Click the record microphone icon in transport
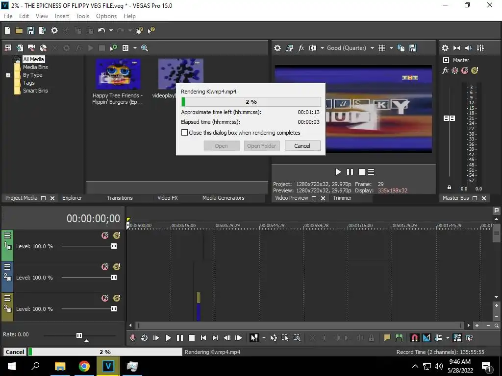 click(132, 338)
